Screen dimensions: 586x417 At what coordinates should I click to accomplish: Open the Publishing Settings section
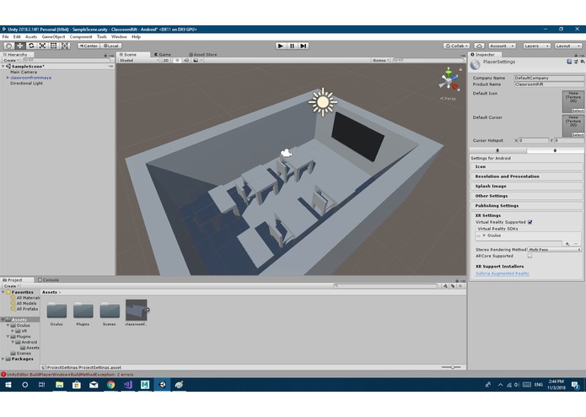coord(526,206)
